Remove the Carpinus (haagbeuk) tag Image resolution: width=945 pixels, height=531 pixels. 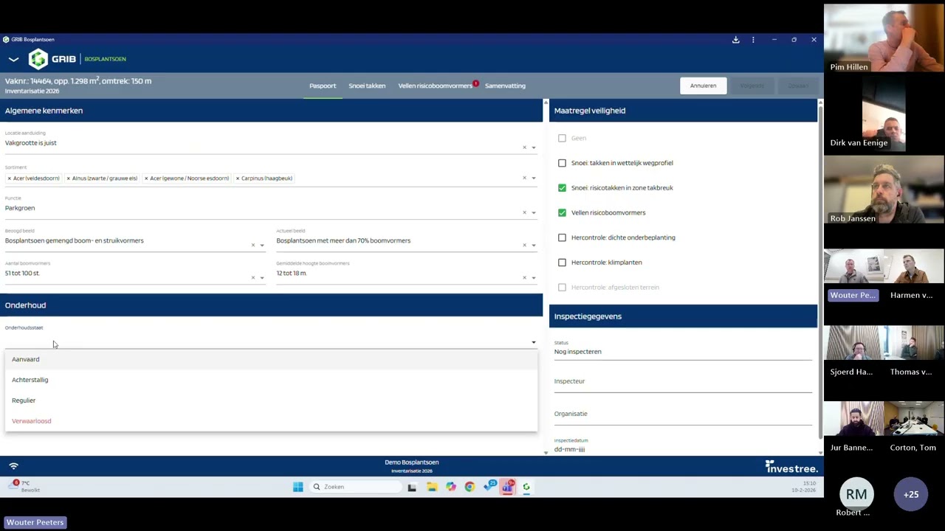237,178
